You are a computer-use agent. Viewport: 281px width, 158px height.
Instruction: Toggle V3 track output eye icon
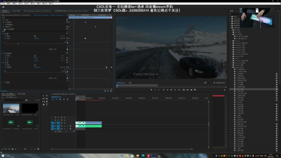64,117
